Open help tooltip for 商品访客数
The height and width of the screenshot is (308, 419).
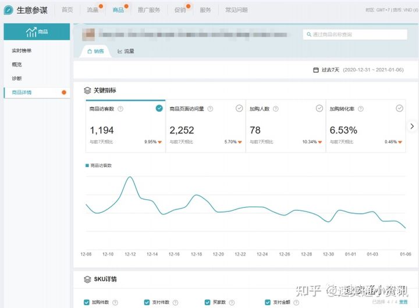coord(120,109)
